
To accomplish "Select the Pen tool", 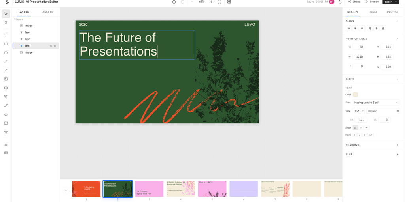I will [x=6, y=97].
